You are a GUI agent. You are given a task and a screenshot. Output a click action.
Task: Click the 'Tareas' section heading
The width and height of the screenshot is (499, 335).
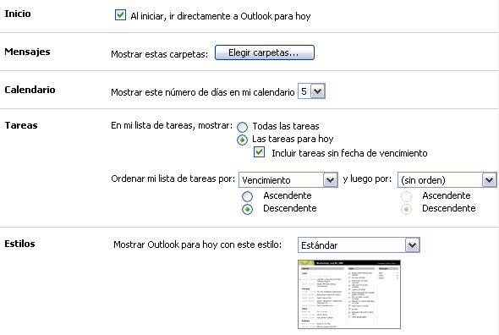pos(21,125)
